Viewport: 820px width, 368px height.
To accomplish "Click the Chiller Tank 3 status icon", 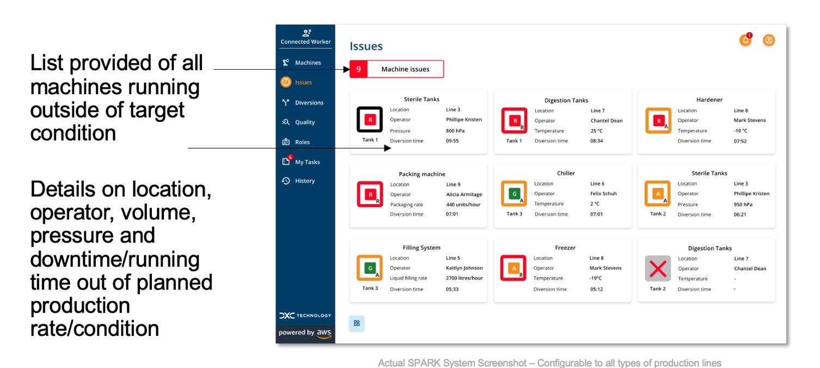I will pos(513,194).
